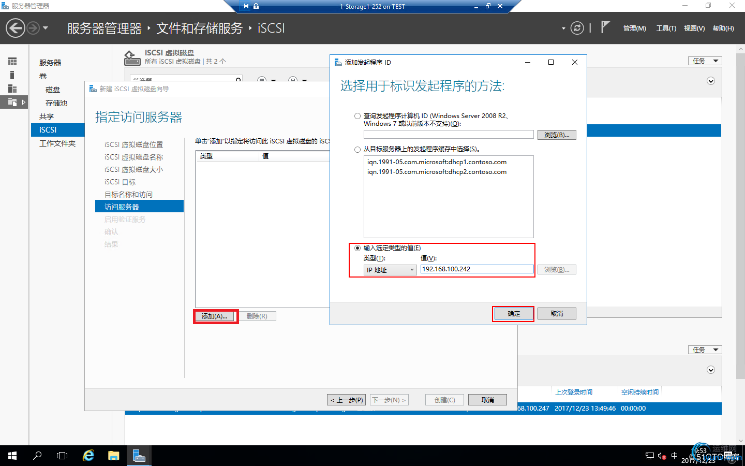
Task: Select 存储池 in the navigation pane
Action: [56, 103]
